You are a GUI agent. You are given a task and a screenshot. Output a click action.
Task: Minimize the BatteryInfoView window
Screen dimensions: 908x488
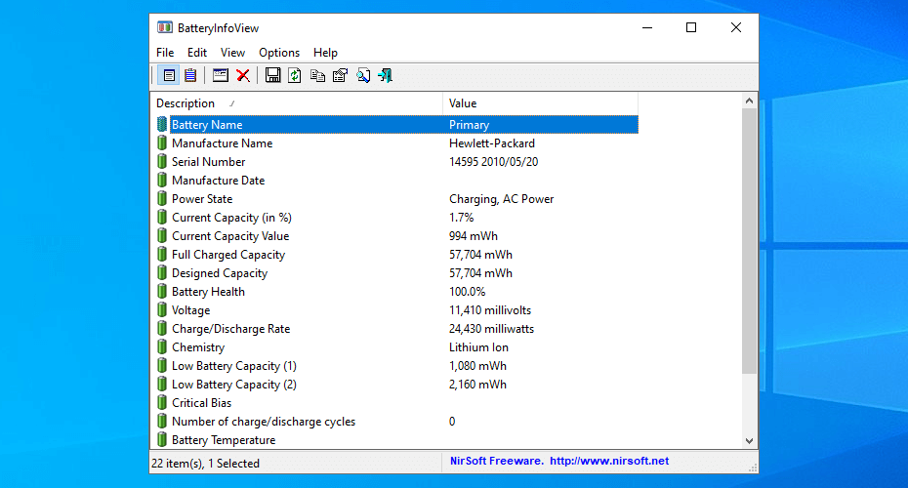[x=647, y=27]
